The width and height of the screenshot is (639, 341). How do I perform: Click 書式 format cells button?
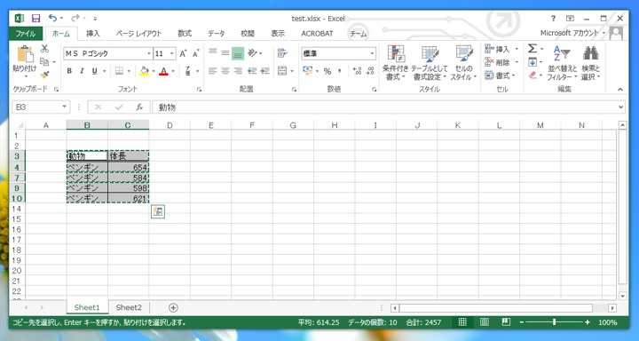501,75
